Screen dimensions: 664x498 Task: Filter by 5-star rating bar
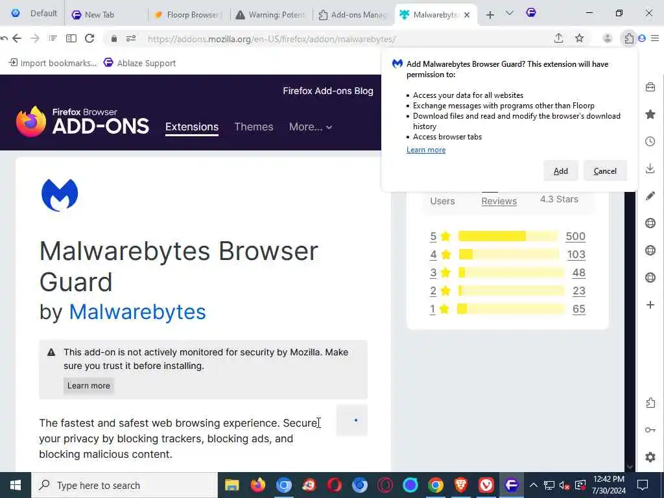(508, 236)
